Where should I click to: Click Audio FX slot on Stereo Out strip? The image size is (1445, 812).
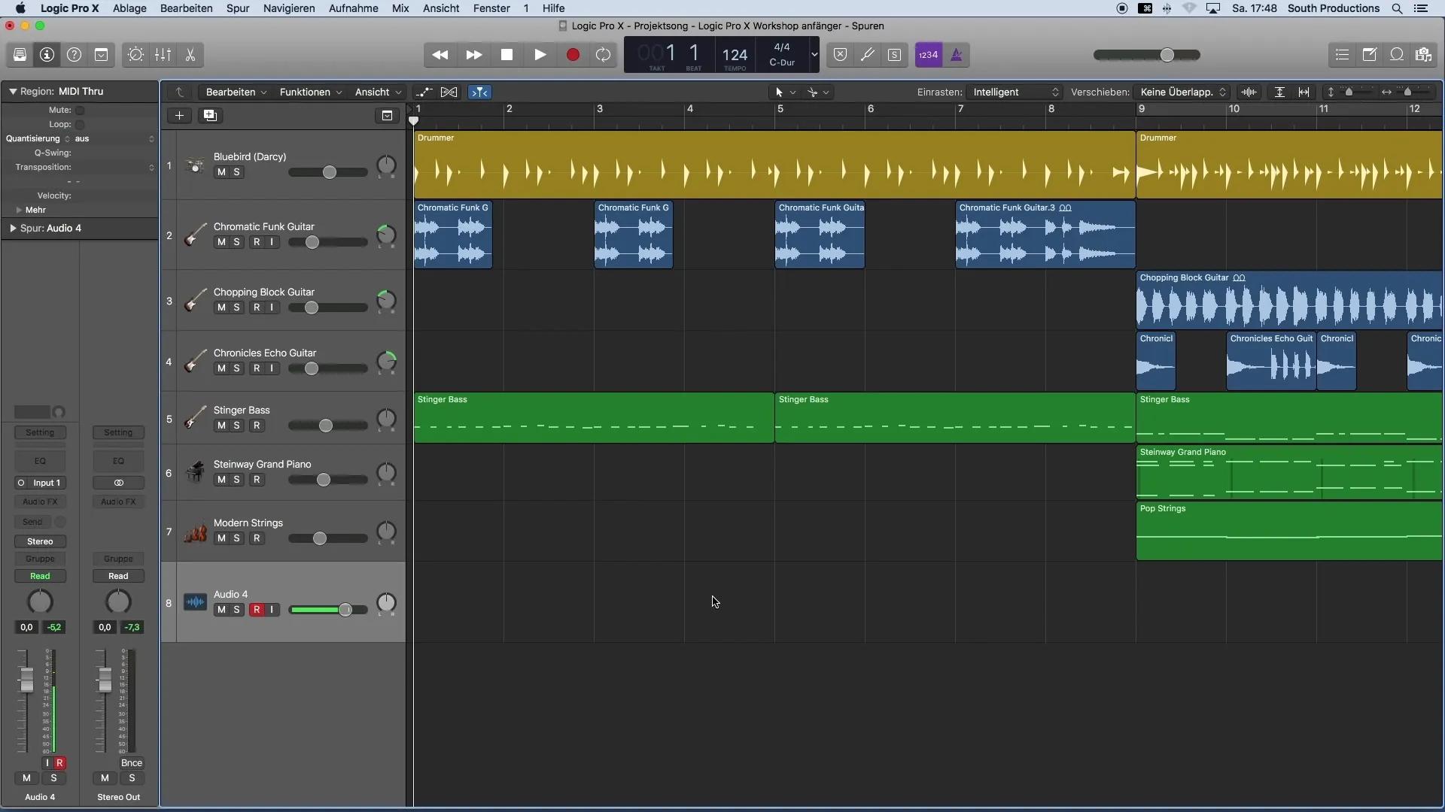(x=118, y=502)
